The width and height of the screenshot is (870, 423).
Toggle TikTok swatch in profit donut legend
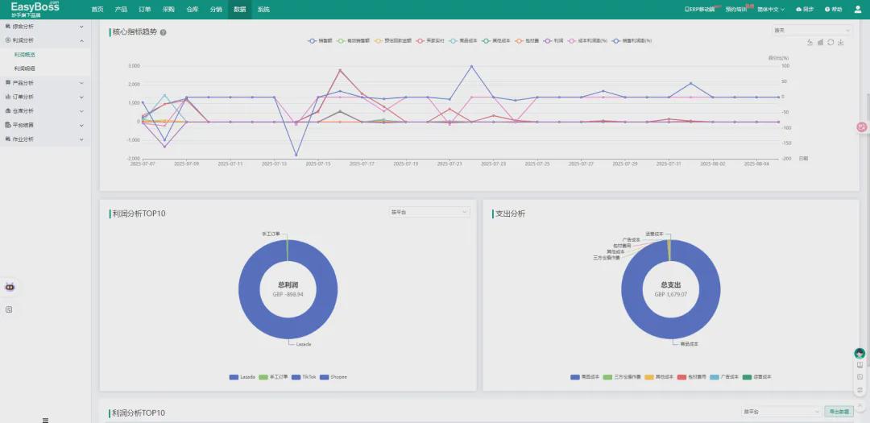pyautogui.click(x=296, y=377)
